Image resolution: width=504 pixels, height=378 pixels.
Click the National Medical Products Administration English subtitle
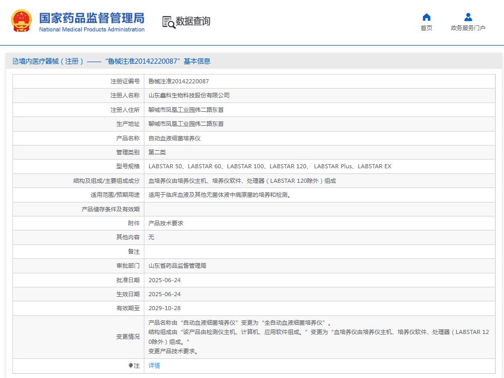pyautogui.click(x=92, y=30)
